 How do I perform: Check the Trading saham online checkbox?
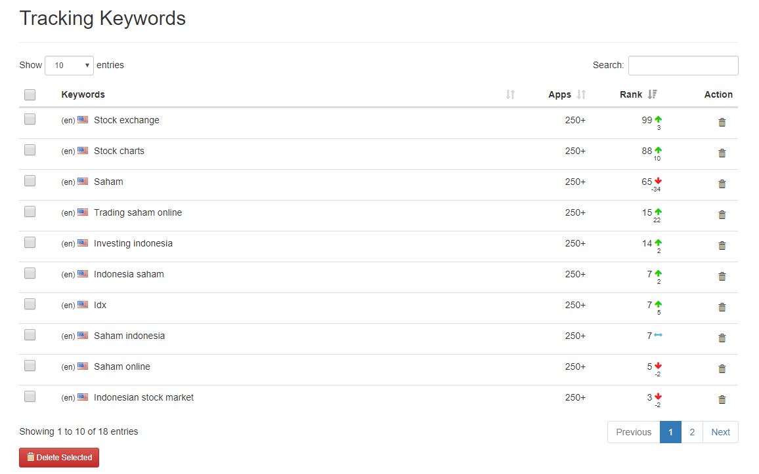[30, 212]
